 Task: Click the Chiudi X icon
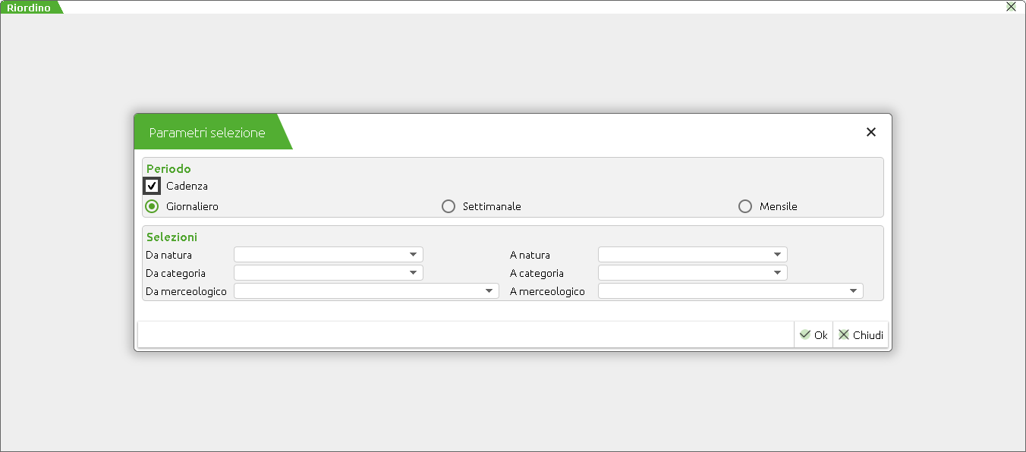point(843,334)
